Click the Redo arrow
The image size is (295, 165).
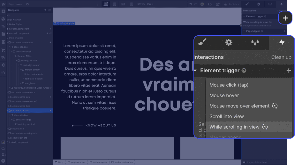(195, 4)
